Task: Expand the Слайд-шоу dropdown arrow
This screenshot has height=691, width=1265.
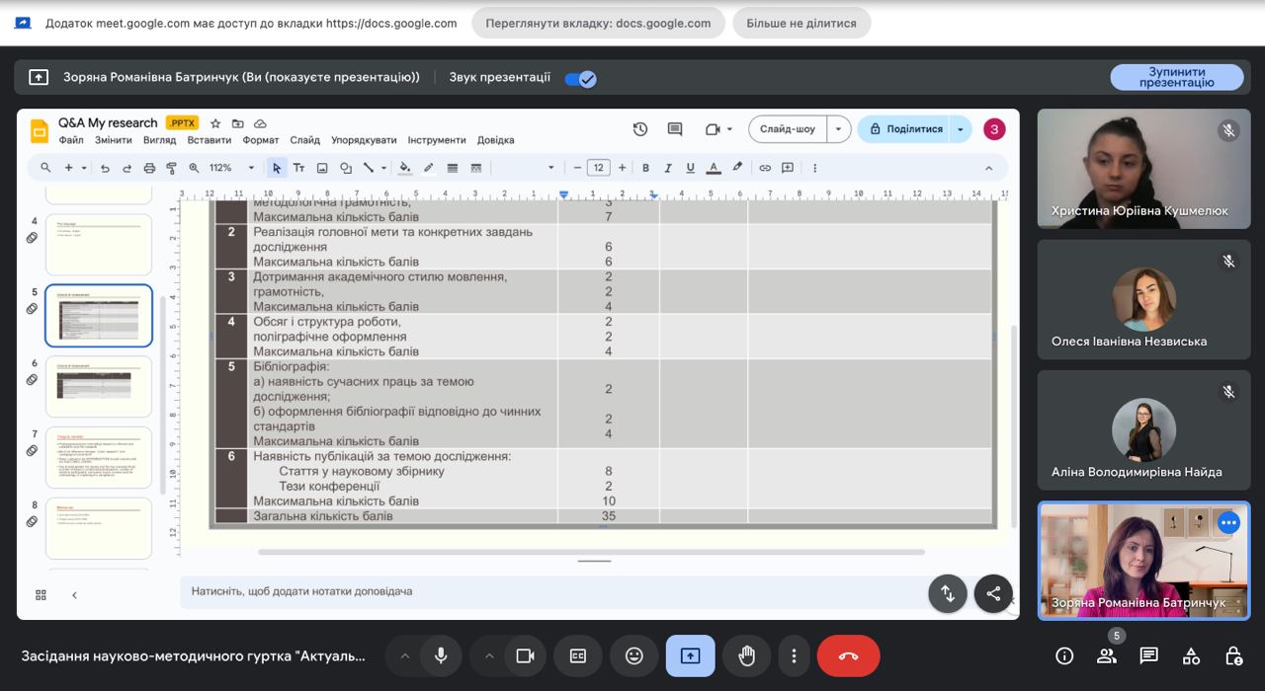Action: pos(838,129)
